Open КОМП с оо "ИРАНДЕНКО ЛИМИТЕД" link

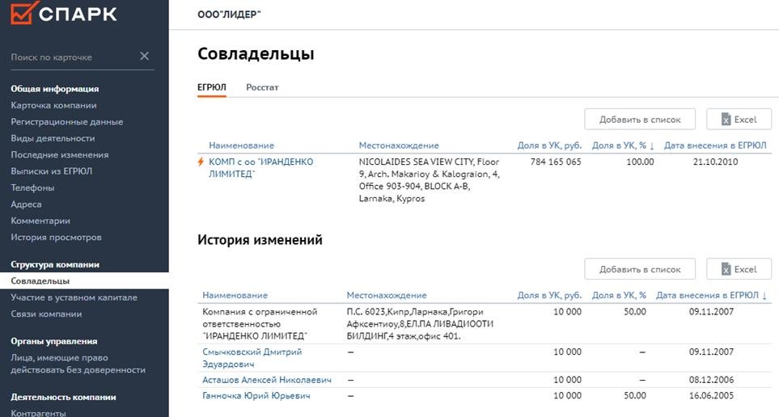coord(260,168)
